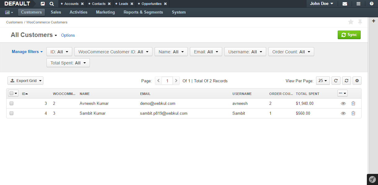Click the demo@webkul.com email cell
378x185 pixels.
point(158,104)
